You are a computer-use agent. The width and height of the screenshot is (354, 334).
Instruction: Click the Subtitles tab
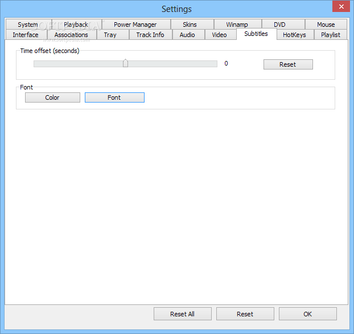click(256, 34)
